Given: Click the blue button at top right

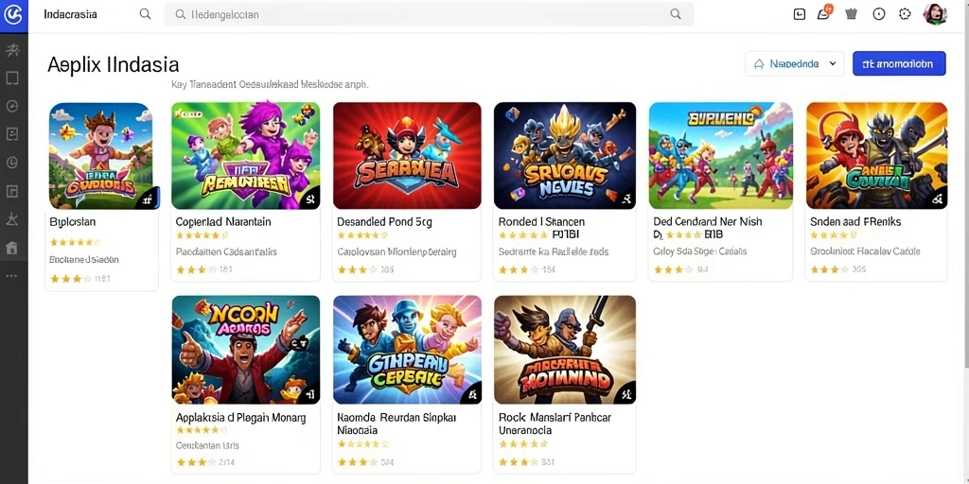Looking at the screenshot, I should 899,63.
